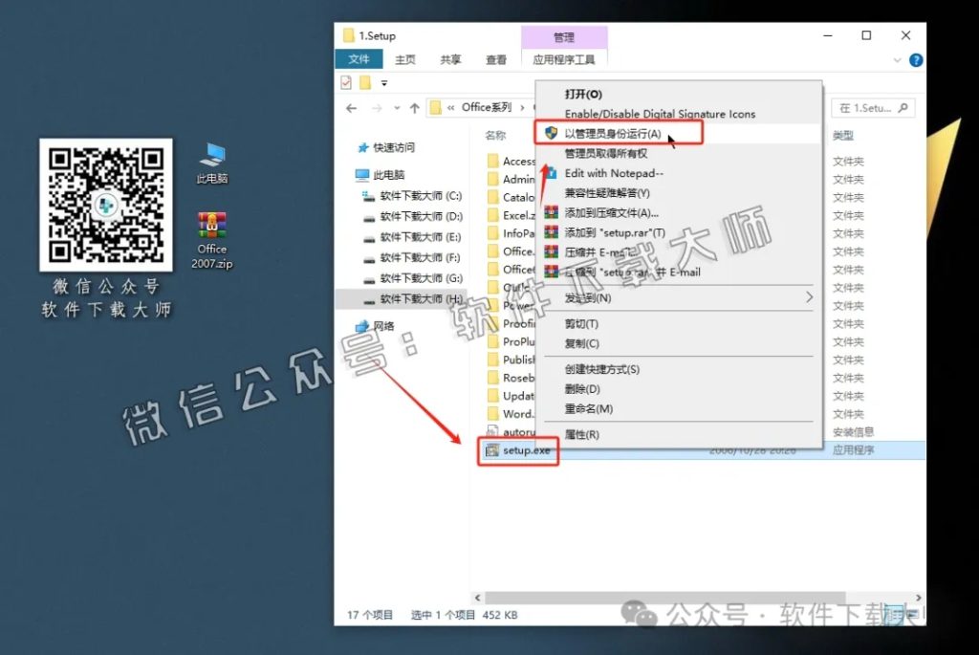Click the back navigation arrow
Viewport: 979px width, 655px height.
(x=353, y=107)
